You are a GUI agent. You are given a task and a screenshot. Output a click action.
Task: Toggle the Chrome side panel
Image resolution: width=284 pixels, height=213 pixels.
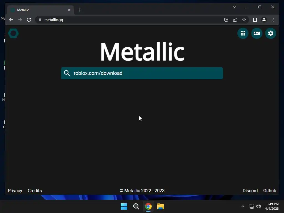coord(255,20)
